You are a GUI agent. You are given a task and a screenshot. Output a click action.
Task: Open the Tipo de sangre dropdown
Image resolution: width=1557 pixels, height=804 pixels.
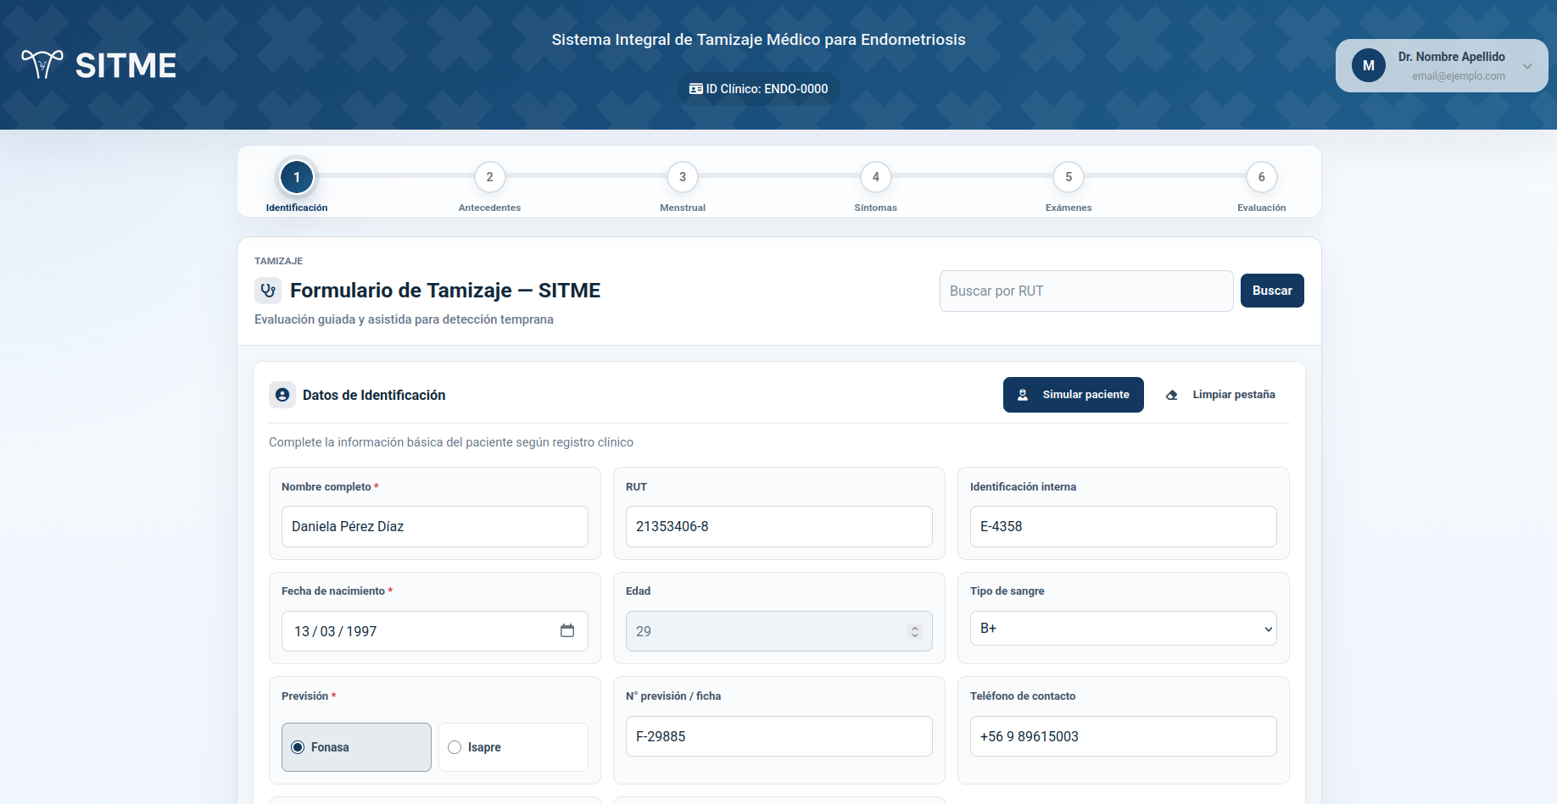(1124, 629)
